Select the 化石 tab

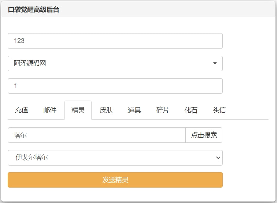191,110
